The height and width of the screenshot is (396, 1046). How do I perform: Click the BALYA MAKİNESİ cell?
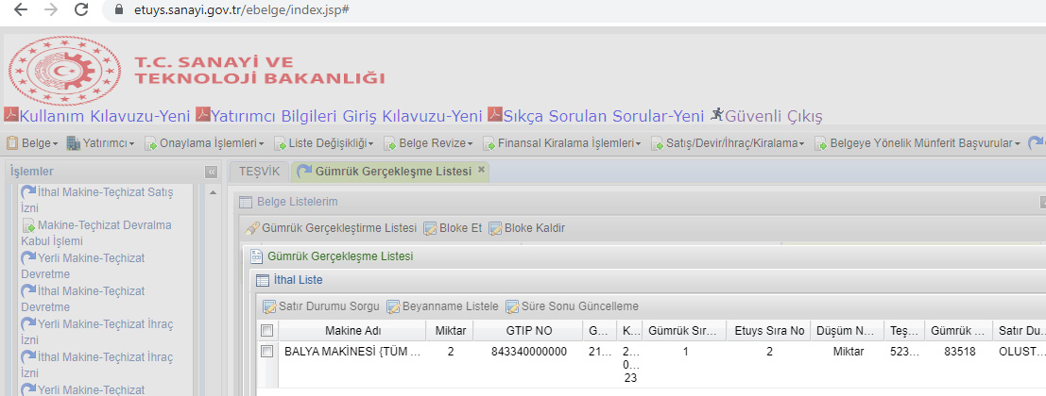pyautogui.click(x=352, y=352)
